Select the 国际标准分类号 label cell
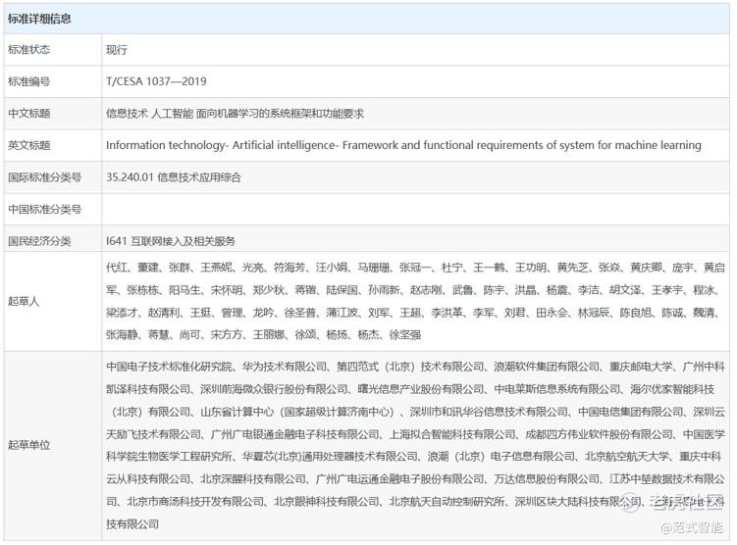Screen dimensions: 737x545 (45, 177)
